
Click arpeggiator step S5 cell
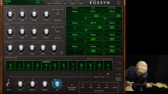tap(46, 66)
